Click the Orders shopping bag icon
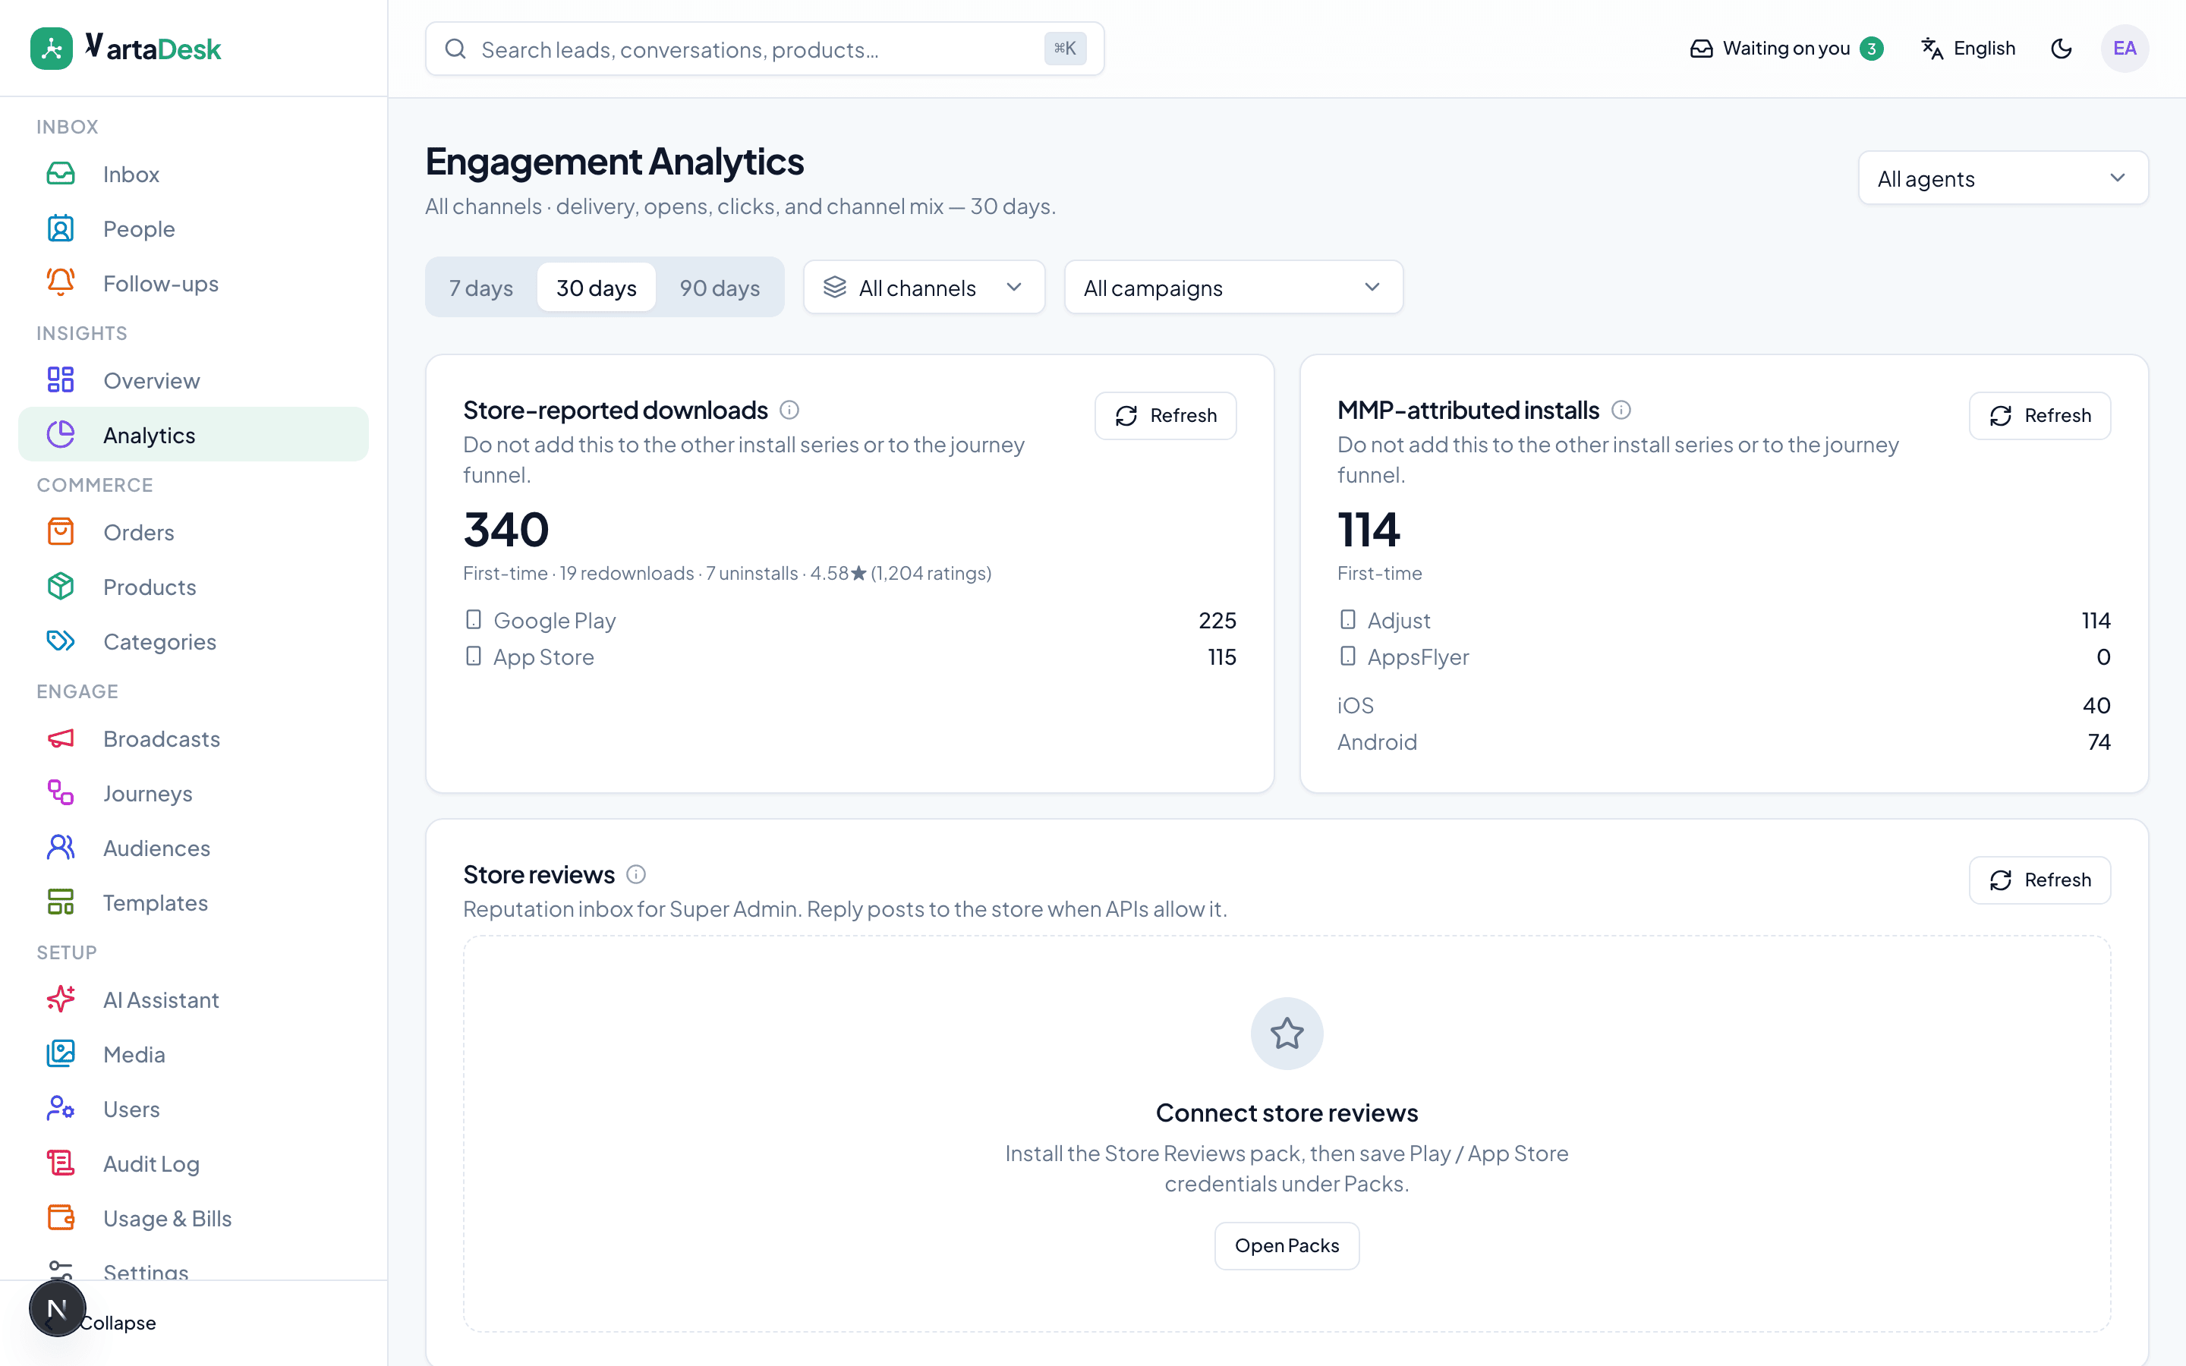 point(61,532)
